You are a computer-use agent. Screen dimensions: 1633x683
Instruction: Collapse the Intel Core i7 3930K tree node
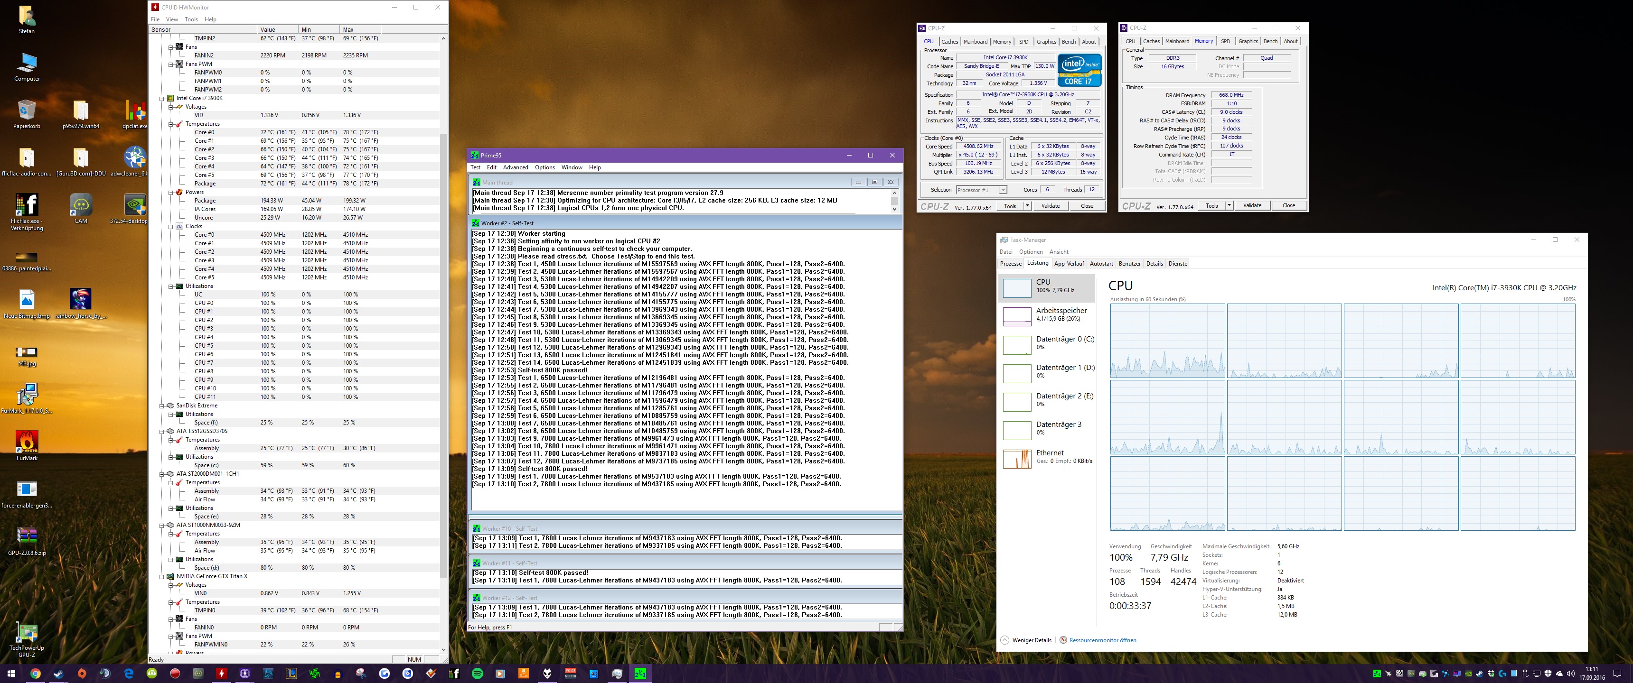coord(162,98)
